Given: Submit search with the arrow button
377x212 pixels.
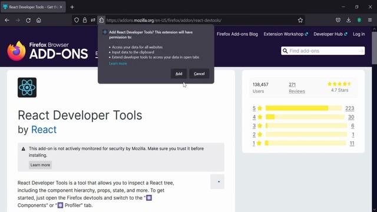Looking at the screenshot, I should (x=361, y=51).
